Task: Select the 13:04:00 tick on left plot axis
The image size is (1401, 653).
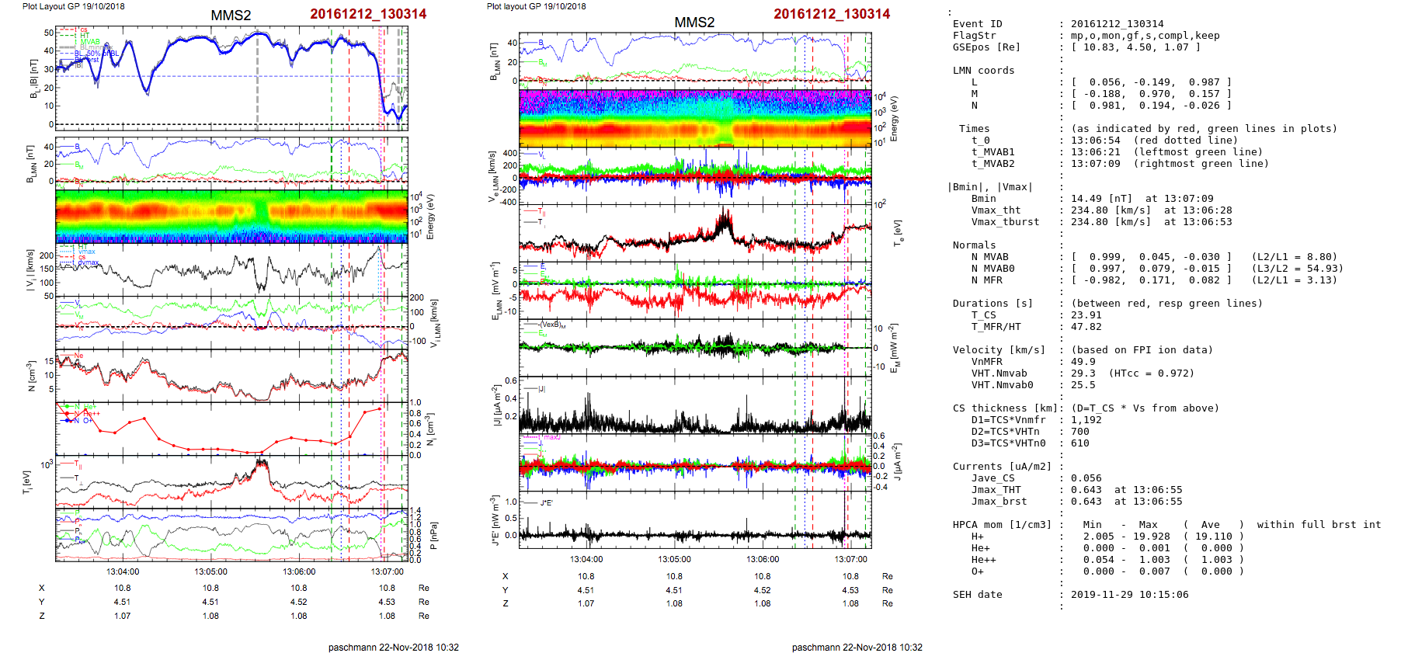Action: (123, 571)
